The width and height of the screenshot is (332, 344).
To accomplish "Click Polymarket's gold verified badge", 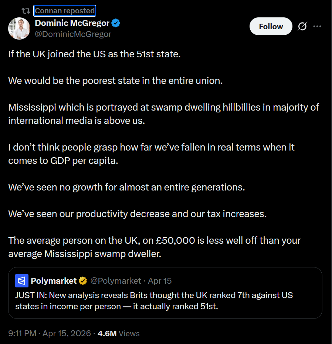I will point(83,281).
